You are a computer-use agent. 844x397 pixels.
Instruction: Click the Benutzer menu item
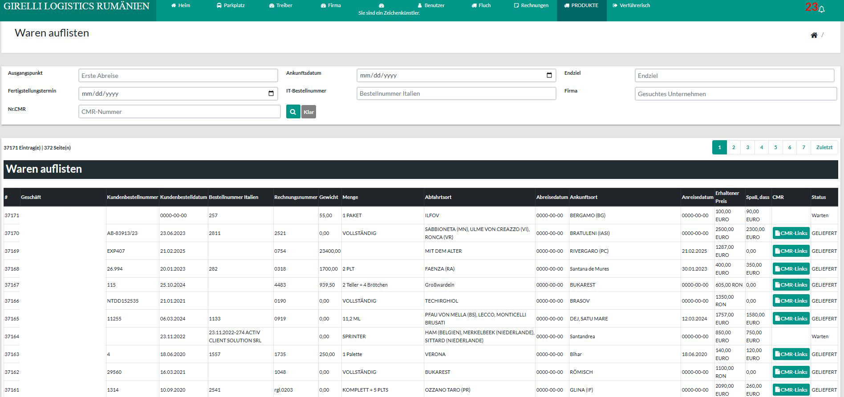click(431, 5)
